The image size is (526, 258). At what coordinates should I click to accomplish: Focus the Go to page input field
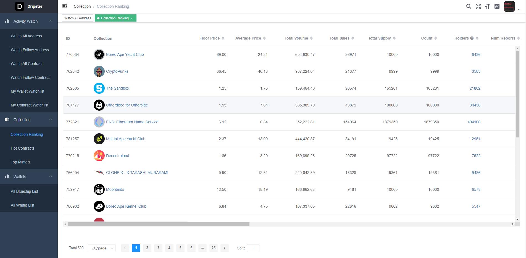point(253,248)
